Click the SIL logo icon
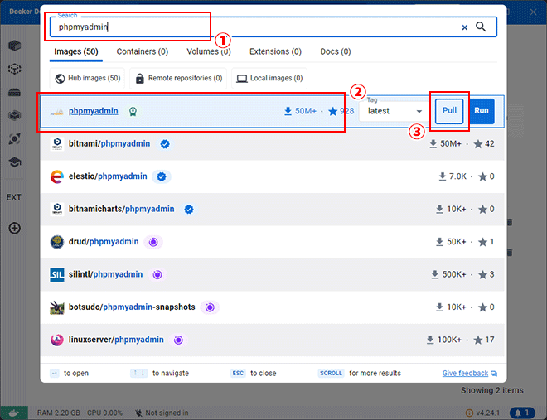Viewport: 547px width, 420px height. pyautogui.click(x=57, y=275)
